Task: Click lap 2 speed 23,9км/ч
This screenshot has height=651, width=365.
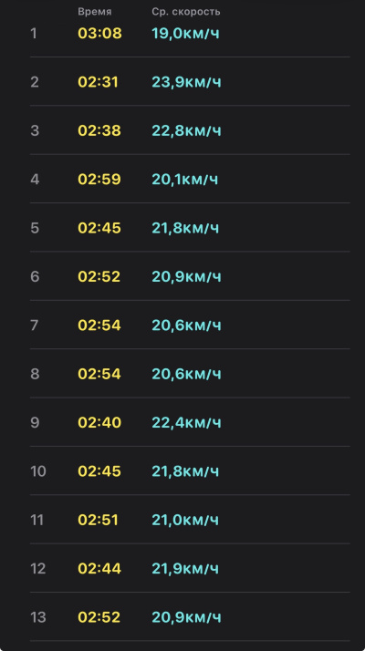Action: [x=186, y=82]
